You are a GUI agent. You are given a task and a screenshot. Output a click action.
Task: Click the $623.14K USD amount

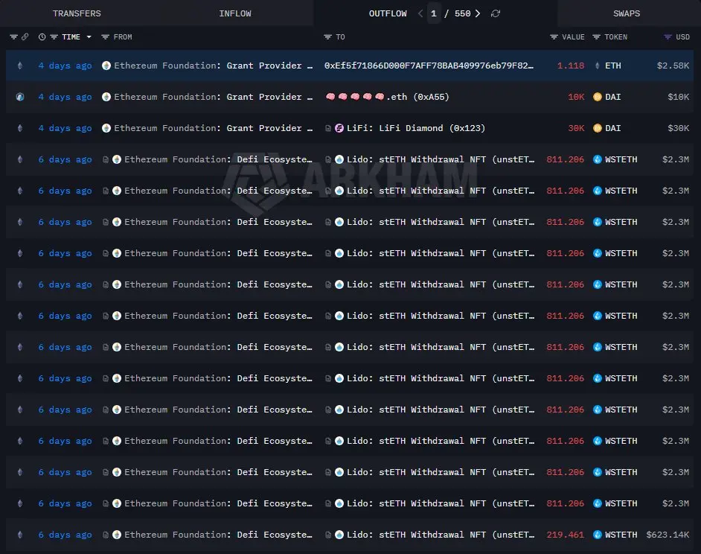(x=668, y=535)
